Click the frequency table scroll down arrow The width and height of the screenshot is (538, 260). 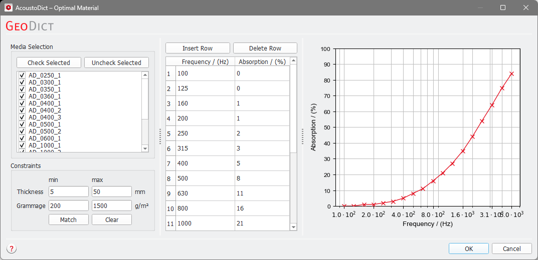click(293, 227)
